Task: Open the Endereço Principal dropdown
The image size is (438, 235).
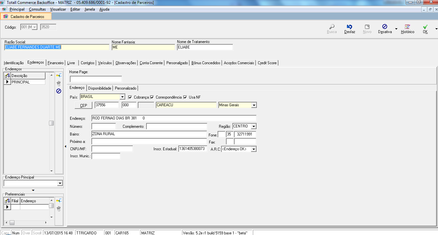Action: 60,183
